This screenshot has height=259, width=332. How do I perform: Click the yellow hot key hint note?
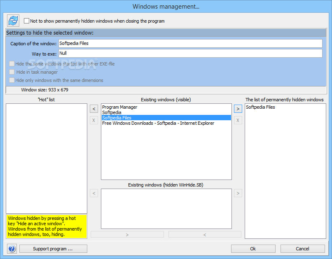coord(47,226)
